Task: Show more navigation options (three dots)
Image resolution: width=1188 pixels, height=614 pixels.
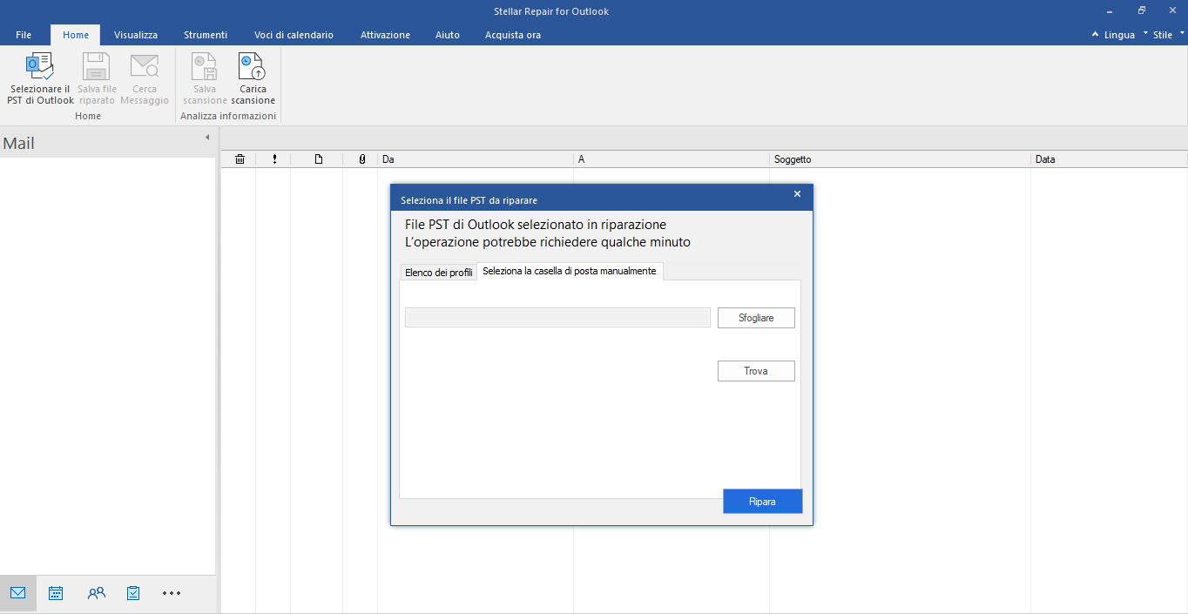Action: [x=172, y=593]
